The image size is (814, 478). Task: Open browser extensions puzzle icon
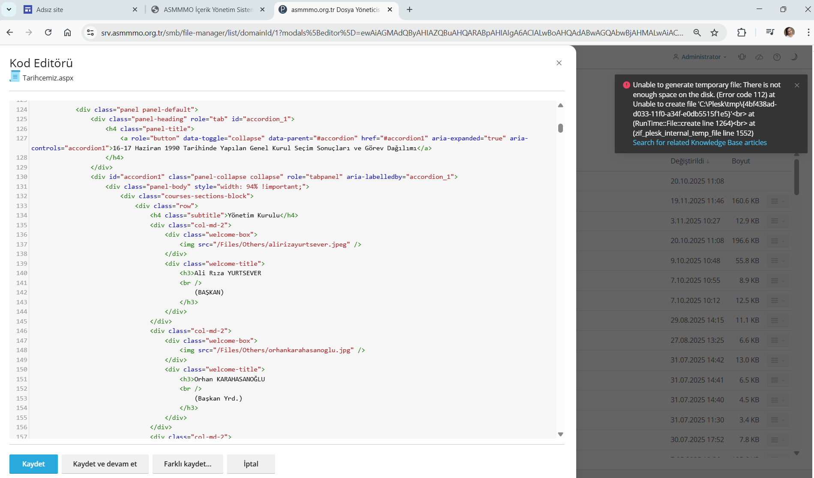point(742,33)
